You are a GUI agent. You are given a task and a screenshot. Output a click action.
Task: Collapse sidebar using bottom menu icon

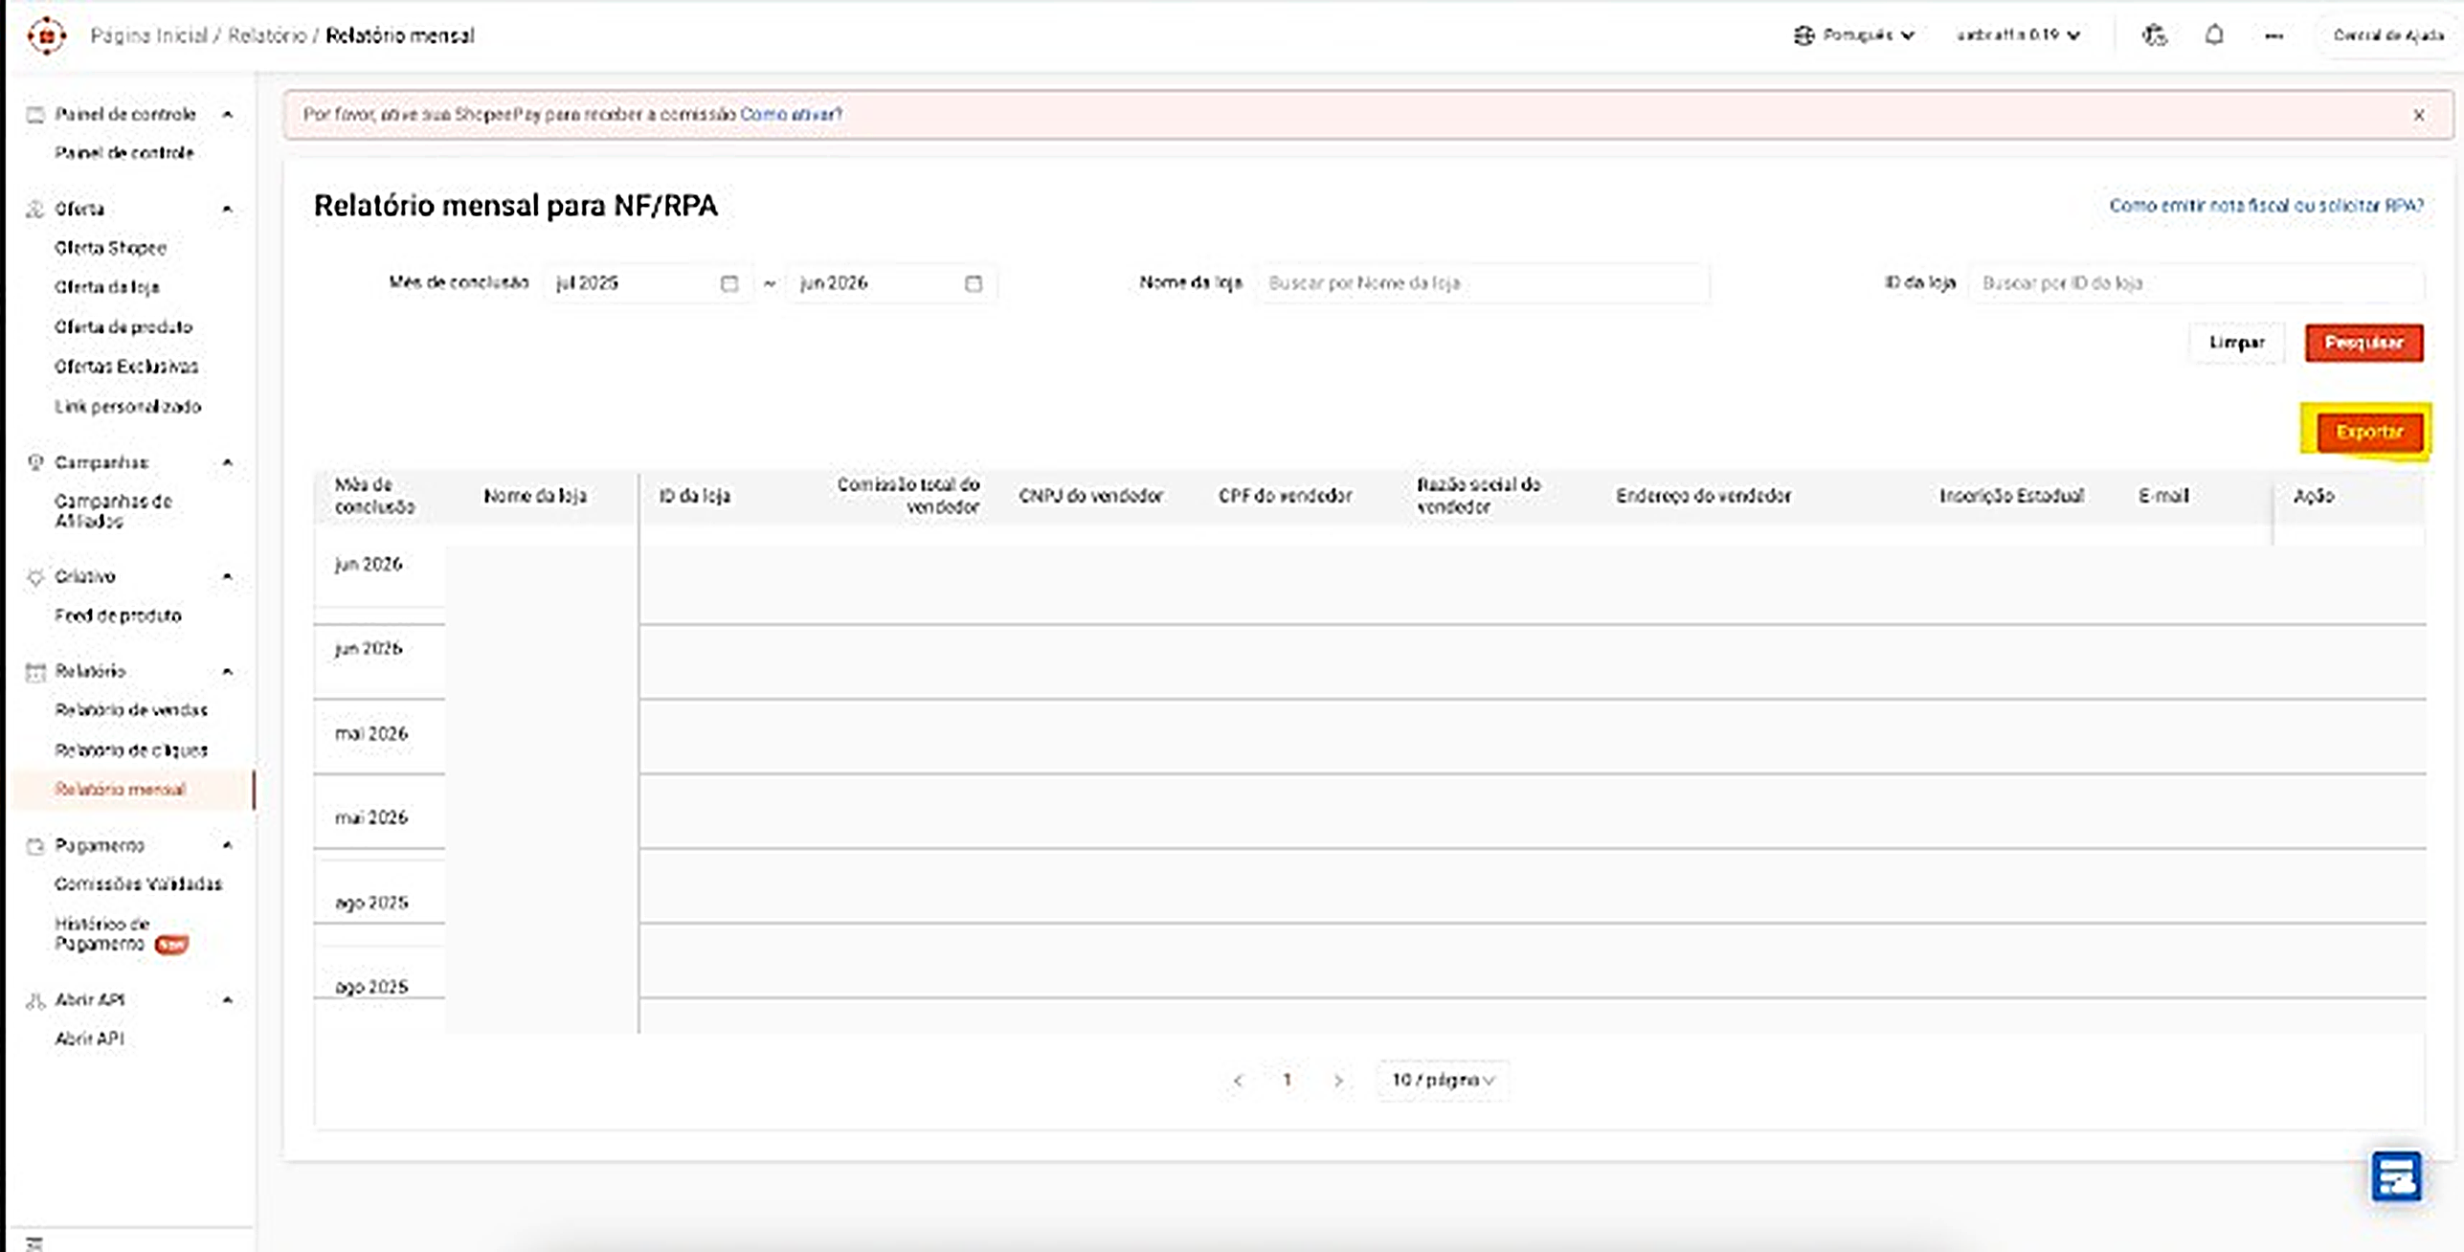(34, 1243)
